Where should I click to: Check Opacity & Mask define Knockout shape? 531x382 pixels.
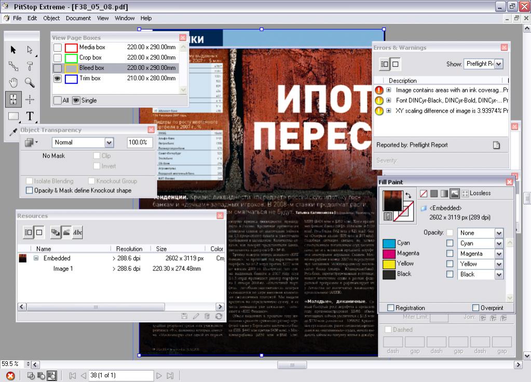point(30,191)
